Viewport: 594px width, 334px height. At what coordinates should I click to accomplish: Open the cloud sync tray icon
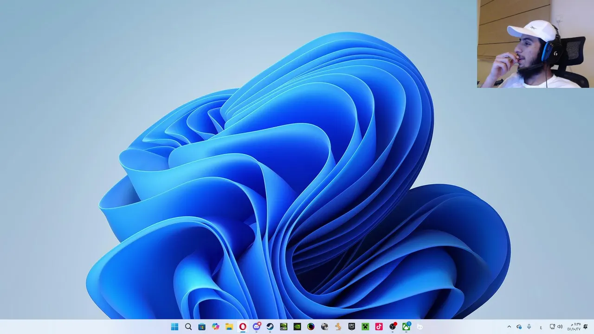[x=519, y=327]
